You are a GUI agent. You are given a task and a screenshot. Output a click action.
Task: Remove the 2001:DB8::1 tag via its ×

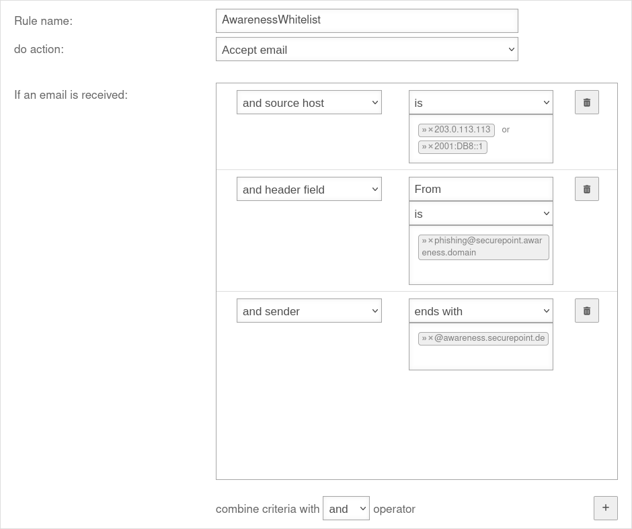pyautogui.click(x=430, y=147)
